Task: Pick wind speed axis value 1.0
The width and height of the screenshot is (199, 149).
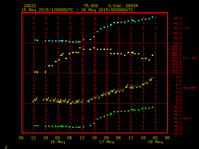Action: (179, 103)
